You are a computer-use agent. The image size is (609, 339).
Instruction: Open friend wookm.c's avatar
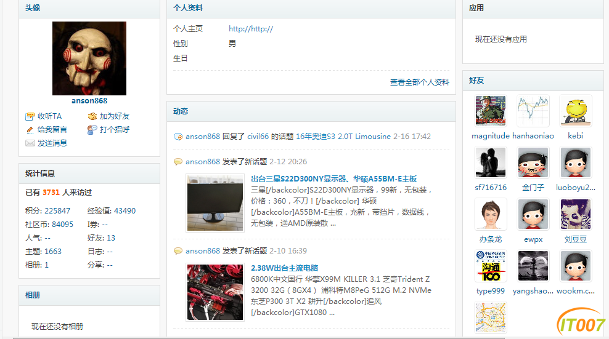click(x=576, y=266)
